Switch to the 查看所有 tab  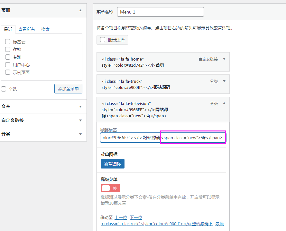coord(27,29)
